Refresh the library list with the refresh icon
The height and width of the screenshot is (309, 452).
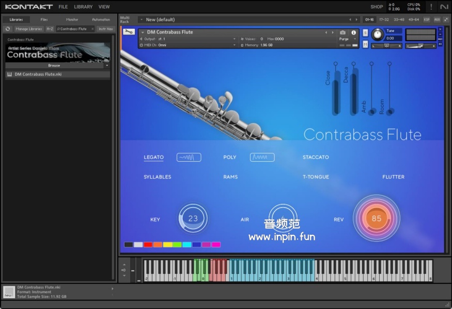click(8, 29)
